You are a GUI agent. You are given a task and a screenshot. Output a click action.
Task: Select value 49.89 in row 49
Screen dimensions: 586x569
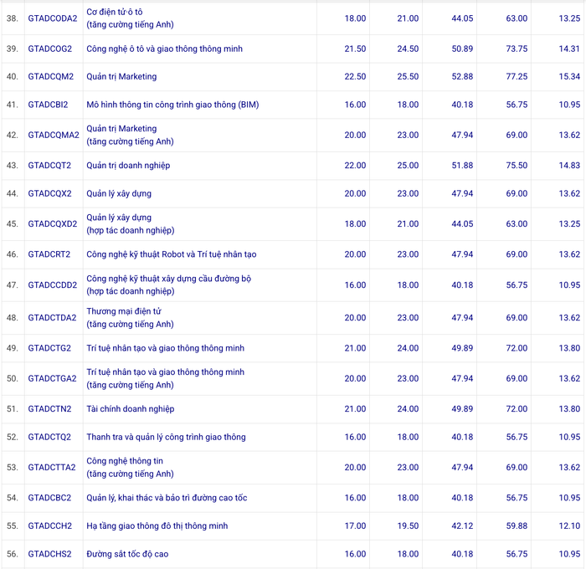[x=462, y=348]
